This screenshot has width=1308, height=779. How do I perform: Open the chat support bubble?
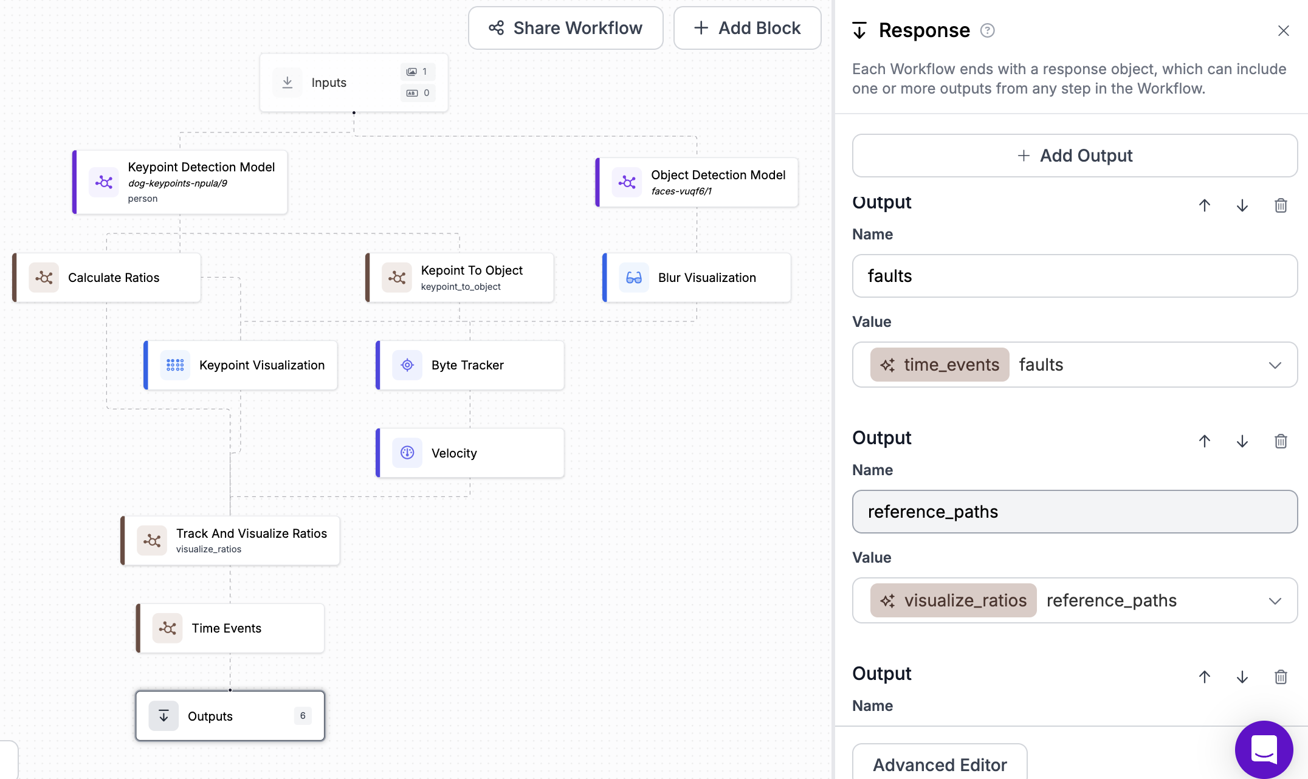pyautogui.click(x=1264, y=749)
